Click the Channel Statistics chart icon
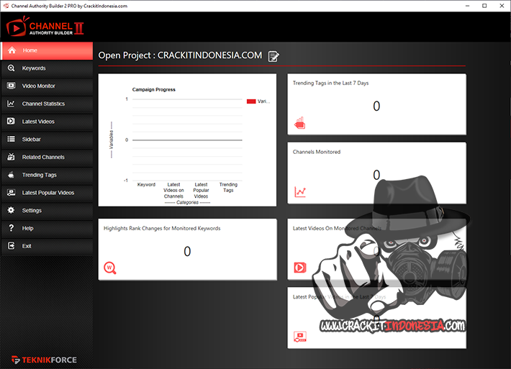The height and width of the screenshot is (369, 511). (11, 104)
